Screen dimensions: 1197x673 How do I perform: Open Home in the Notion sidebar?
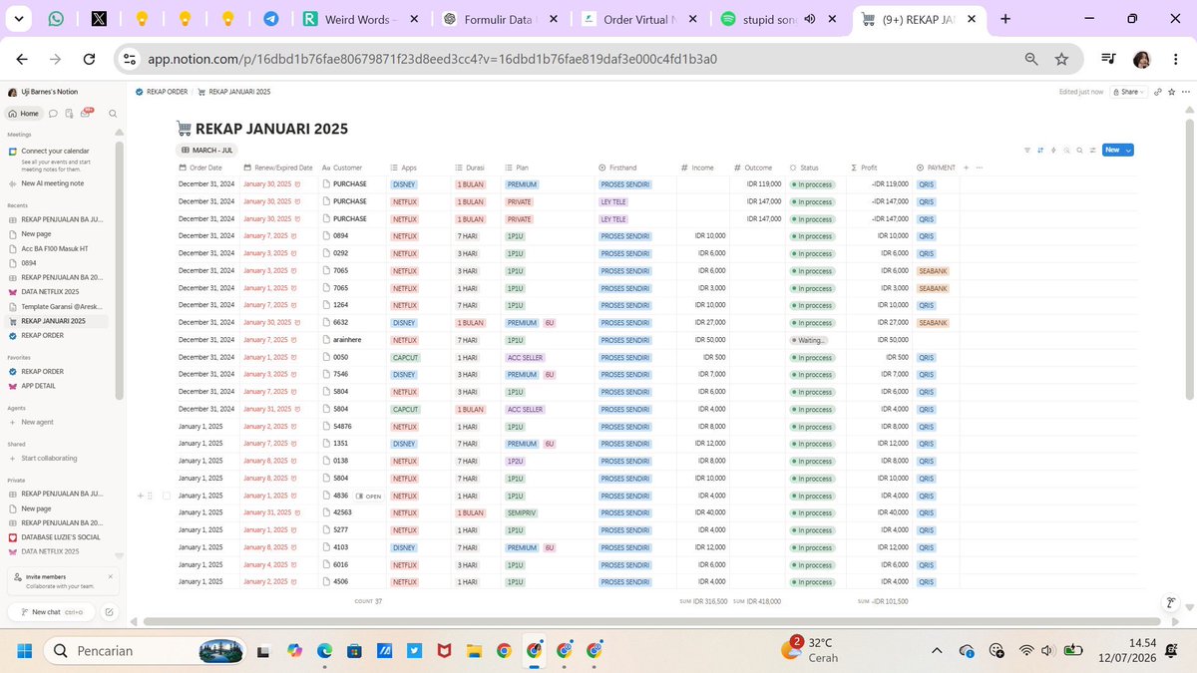click(24, 114)
